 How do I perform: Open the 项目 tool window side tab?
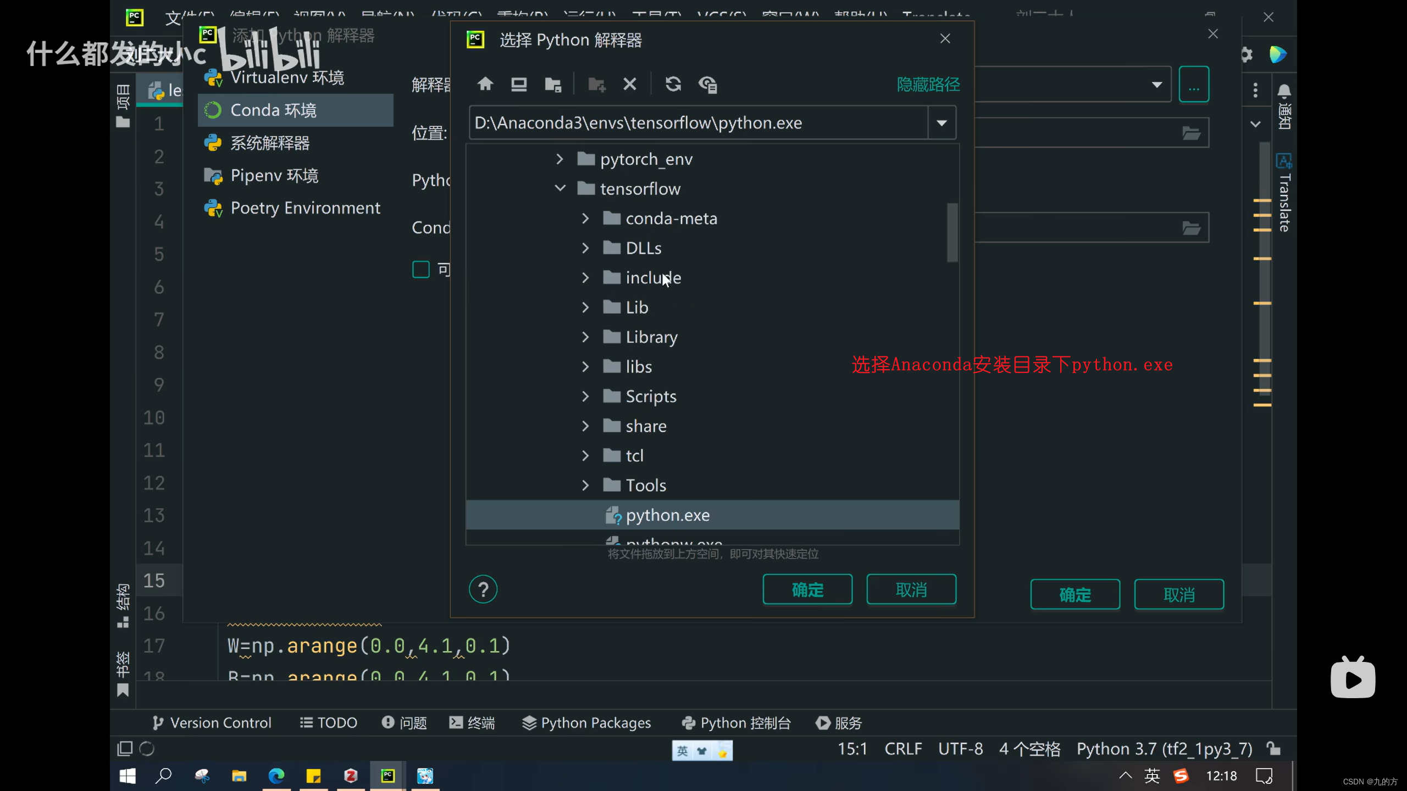point(123,106)
